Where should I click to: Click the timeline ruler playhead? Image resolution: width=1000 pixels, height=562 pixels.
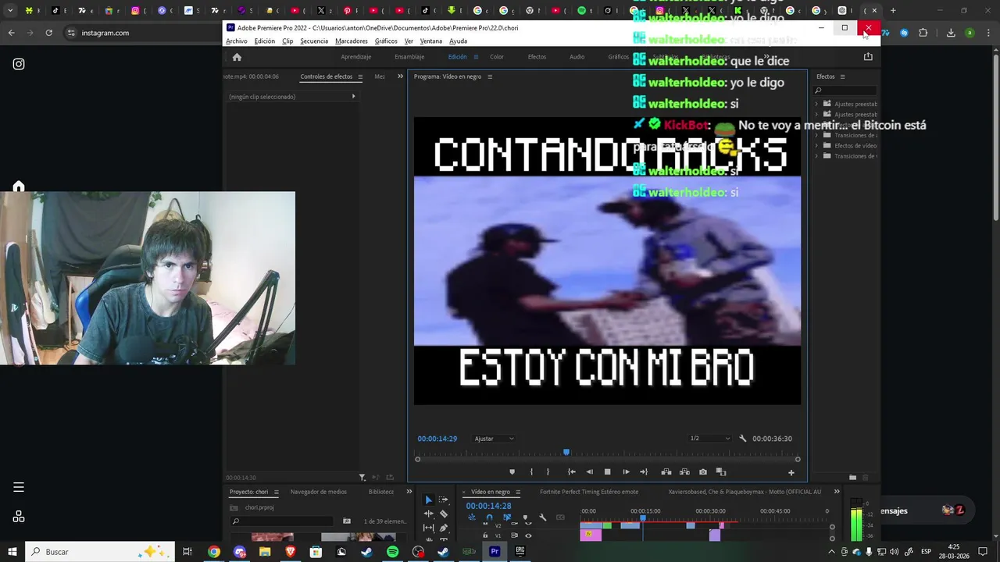[643, 518]
